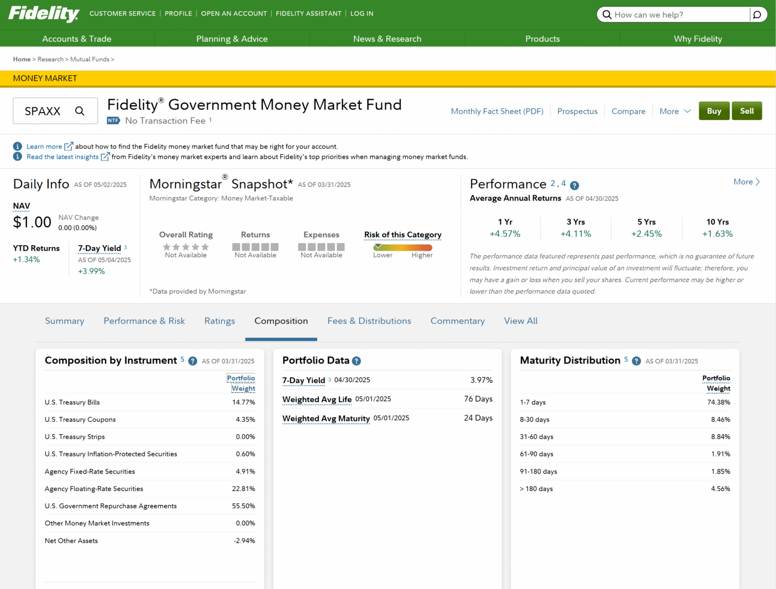Open the Portfolio Data help icon
Image resolution: width=776 pixels, height=589 pixels.
(x=357, y=361)
